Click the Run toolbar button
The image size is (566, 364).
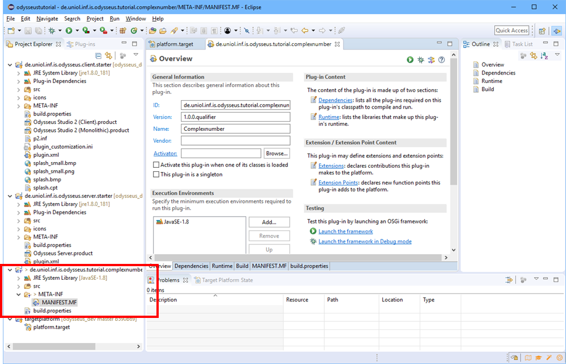(69, 31)
